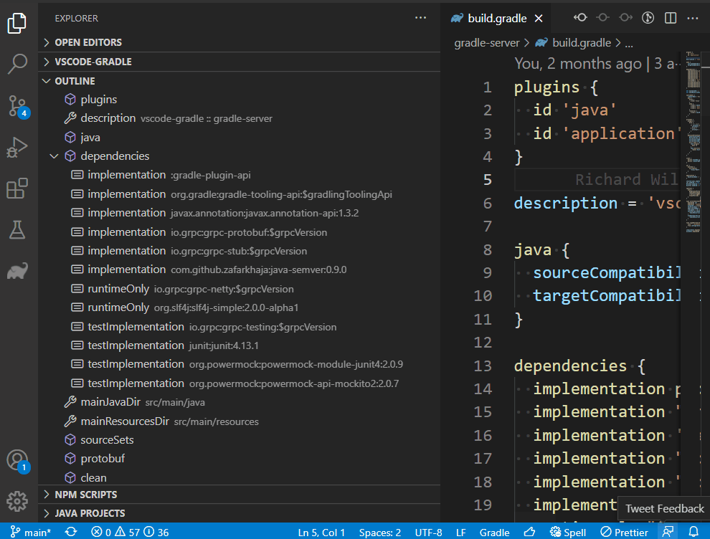710x539 pixels.
Task: Synchronize changes icon in status bar
Action: click(x=71, y=533)
